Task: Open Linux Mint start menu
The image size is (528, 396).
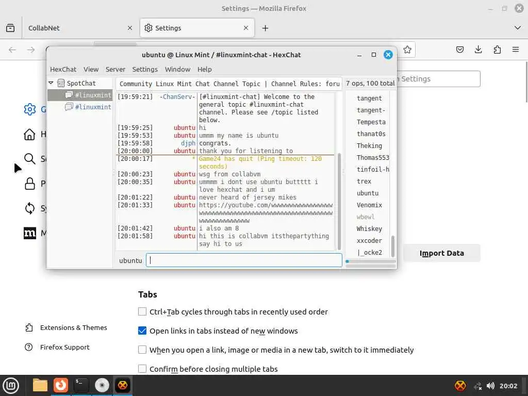Action: tap(11, 385)
